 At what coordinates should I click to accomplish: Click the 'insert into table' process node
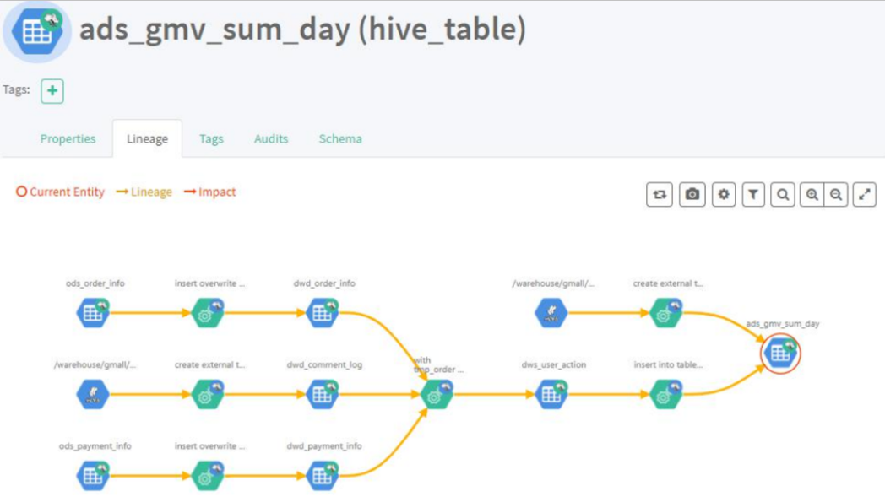tap(666, 394)
